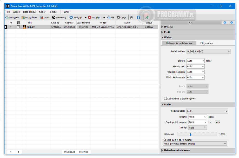Switch to Ustawienia podstawowe tab
Image resolution: width=239 pixels, height=158 pixels.
(179, 43)
